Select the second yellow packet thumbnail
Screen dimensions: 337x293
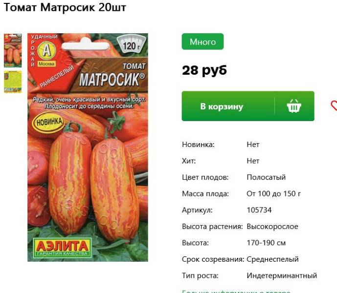pos(13,82)
